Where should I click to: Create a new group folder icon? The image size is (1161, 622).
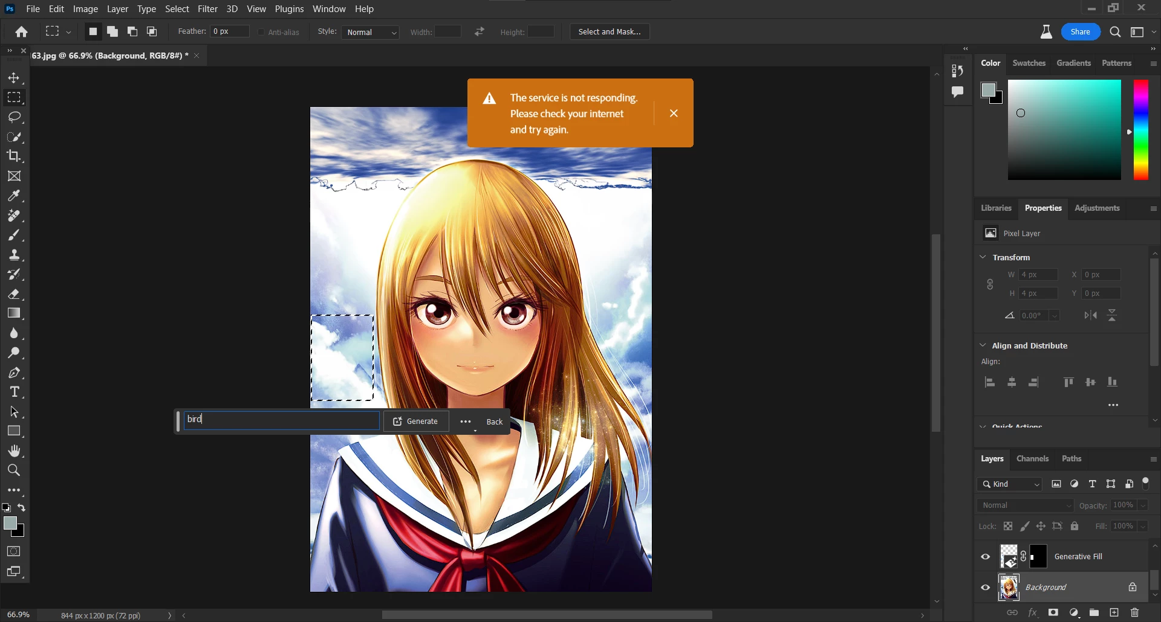click(1094, 612)
